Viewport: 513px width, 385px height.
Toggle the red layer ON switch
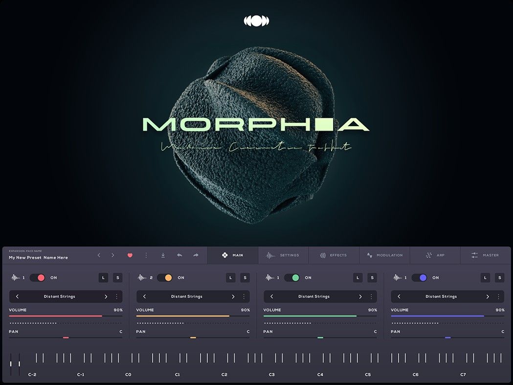point(38,278)
